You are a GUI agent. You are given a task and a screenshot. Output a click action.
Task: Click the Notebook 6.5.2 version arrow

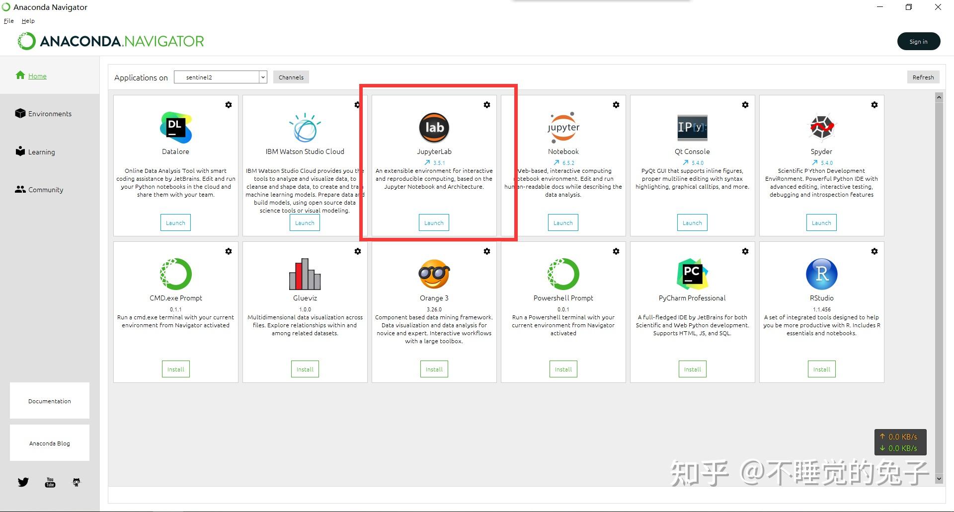[x=556, y=162]
